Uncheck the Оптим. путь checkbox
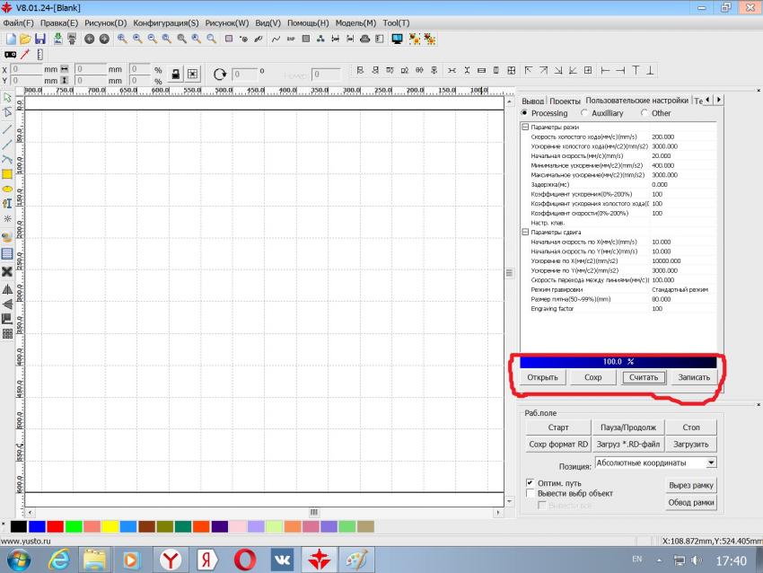763x573 pixels. click(x=530, y=482)
